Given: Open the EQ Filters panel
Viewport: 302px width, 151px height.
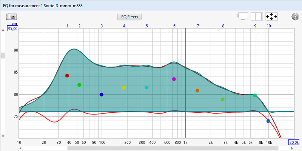Looking at the screenshot, I should pos(129,17).
